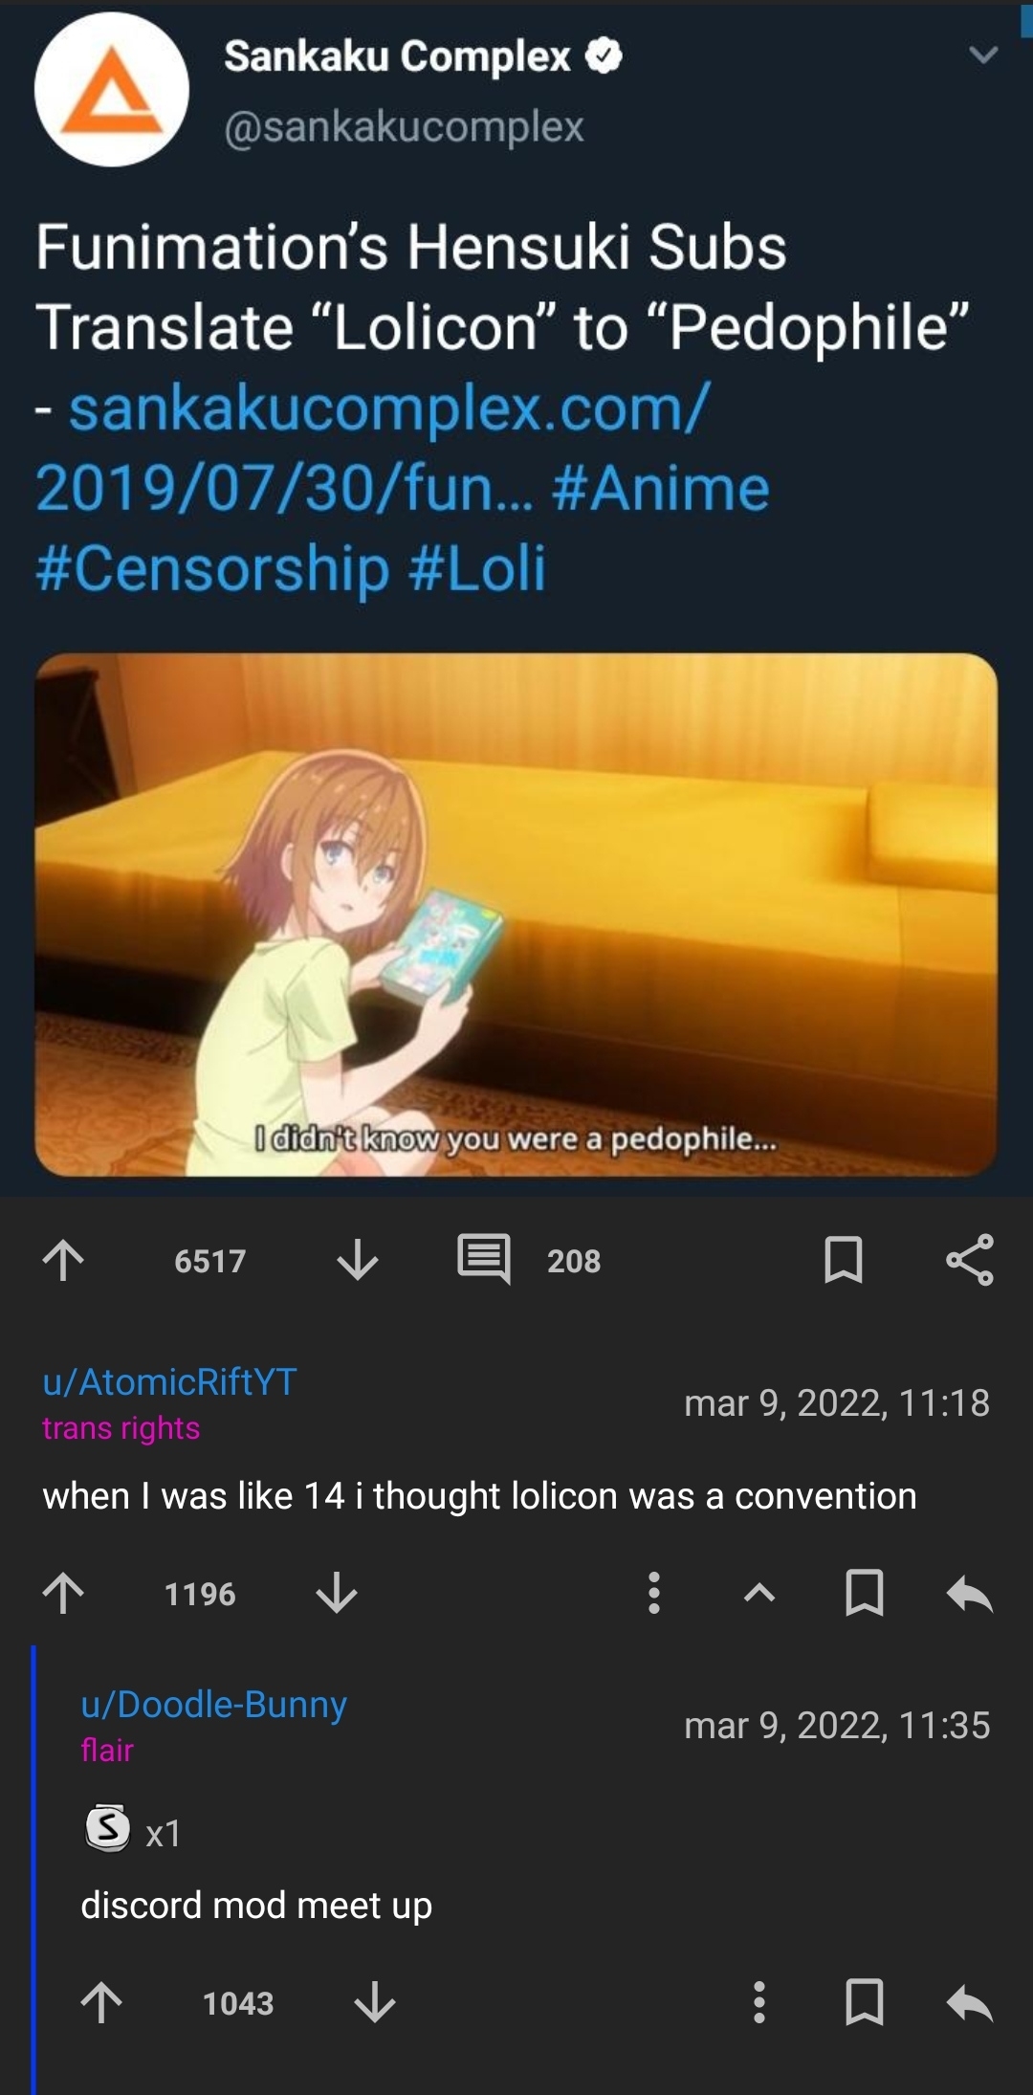The width and height of the screenshot is (1033, 2095).
Task: Share the post
Action: point(970,1260)
